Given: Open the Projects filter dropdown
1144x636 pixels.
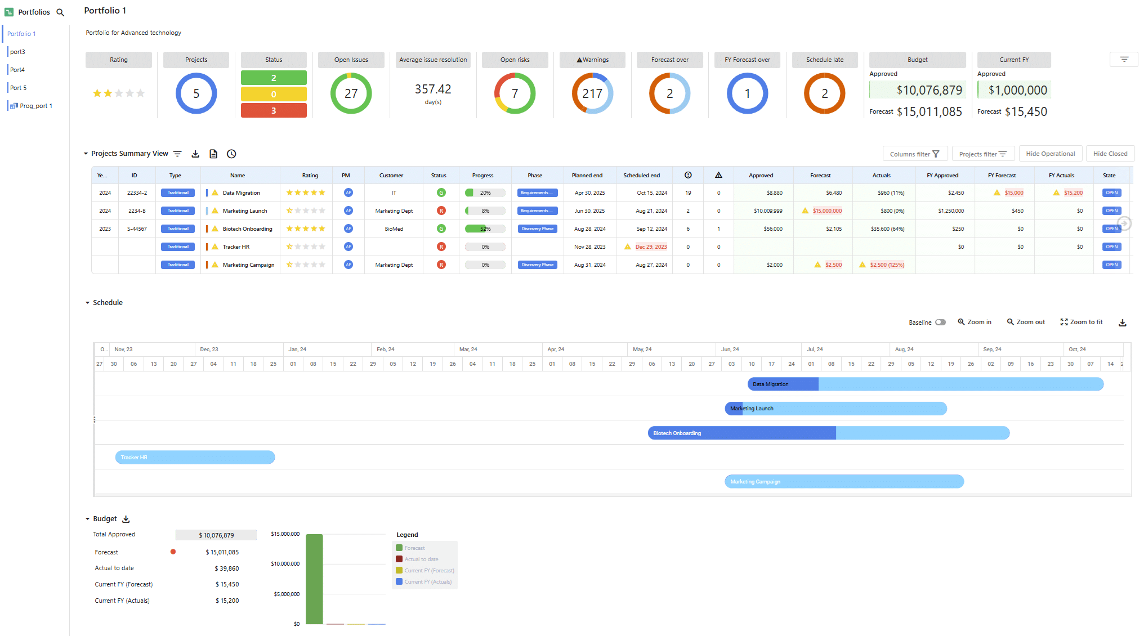Looking at the screenshot, I should (983, 154).
